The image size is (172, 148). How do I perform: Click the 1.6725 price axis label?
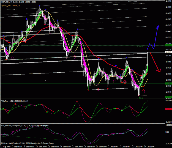point(169,7)
